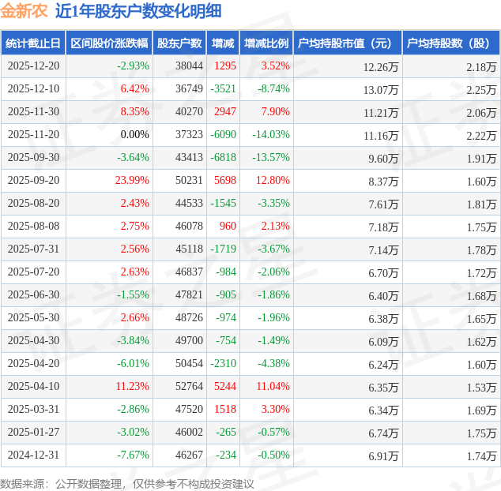Click the 统计截止日 column header

[33, 43]
